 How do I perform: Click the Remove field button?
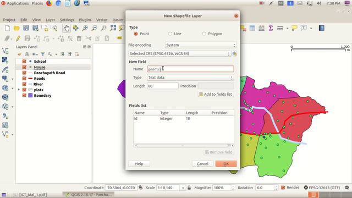pos(219,152)
